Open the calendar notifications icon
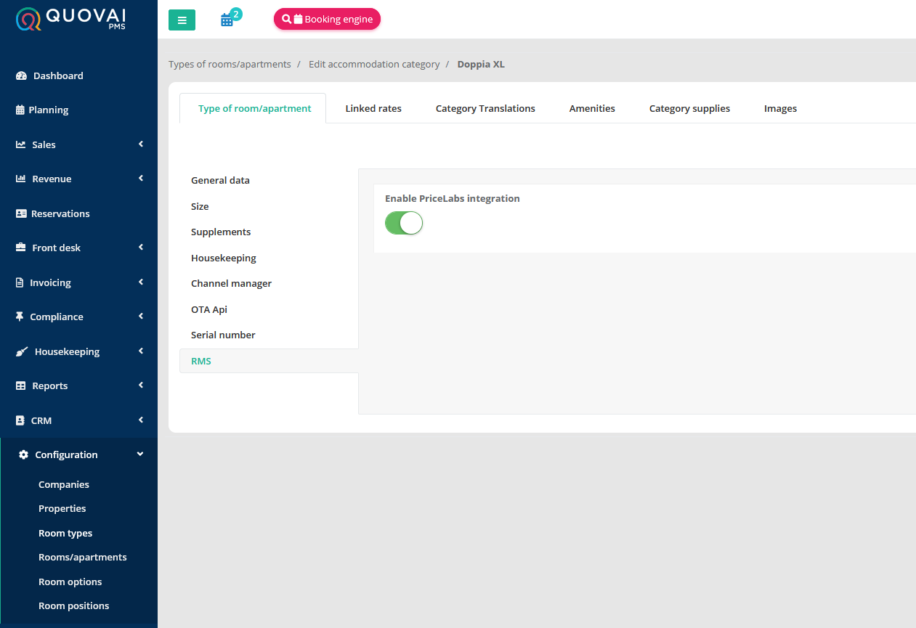This screenshot has width=916, height=628. pos(227,20)
